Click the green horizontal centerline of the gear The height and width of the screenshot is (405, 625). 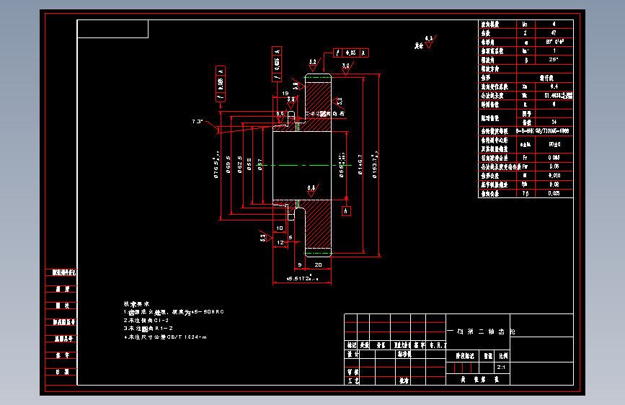303,165
